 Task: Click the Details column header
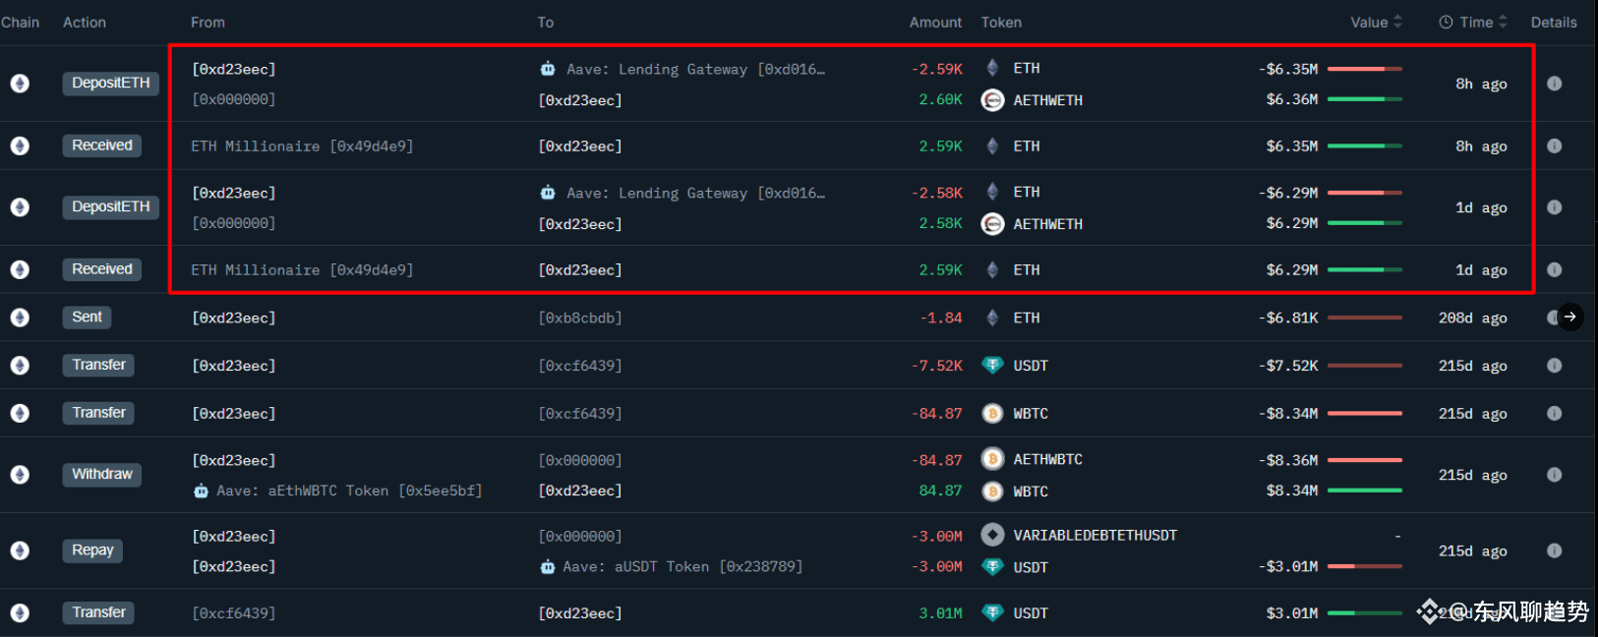pos(1554,22)
